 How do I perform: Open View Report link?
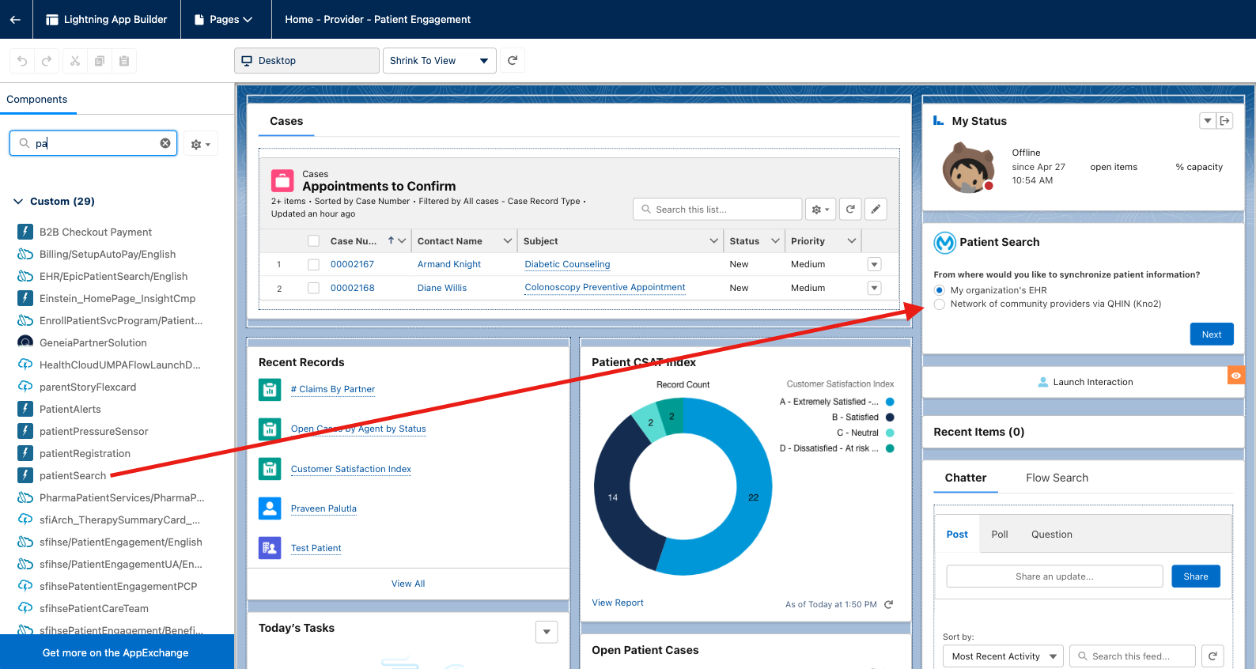[x=618, y=603]
